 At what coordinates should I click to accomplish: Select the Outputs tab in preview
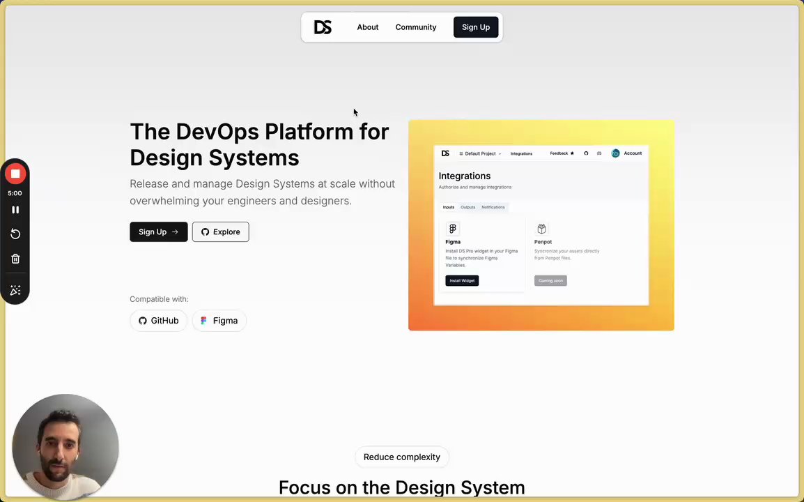tap(467, 207)
